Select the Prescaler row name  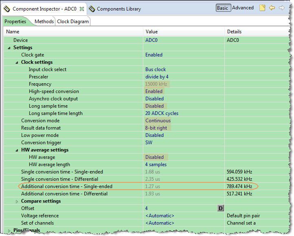click(x=38, y=77)
